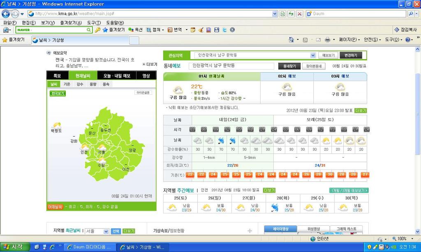The width and height of the screenshot is (421, 252).
Task: Click the Stop loading icon
Action: point(300,14)
